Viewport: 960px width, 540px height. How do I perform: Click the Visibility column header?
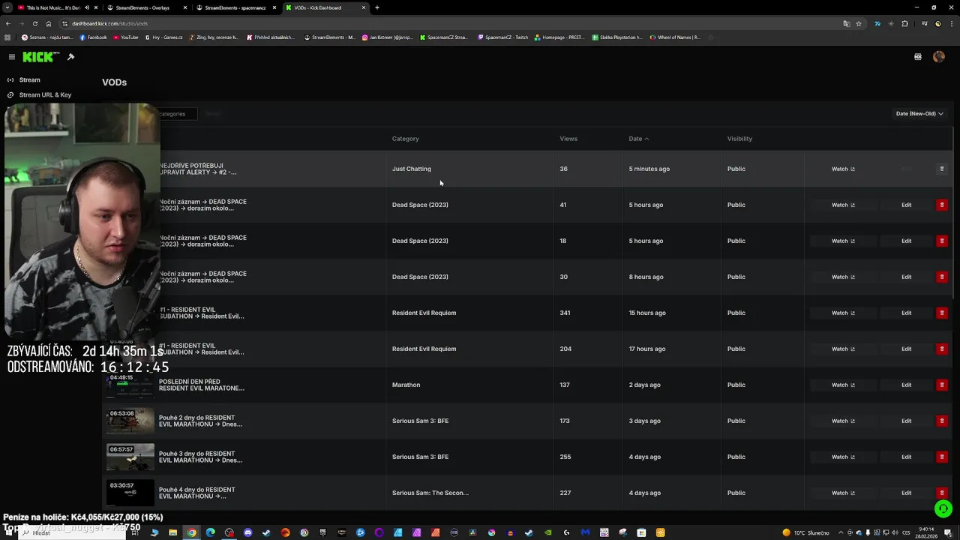[x=739, y=139]
